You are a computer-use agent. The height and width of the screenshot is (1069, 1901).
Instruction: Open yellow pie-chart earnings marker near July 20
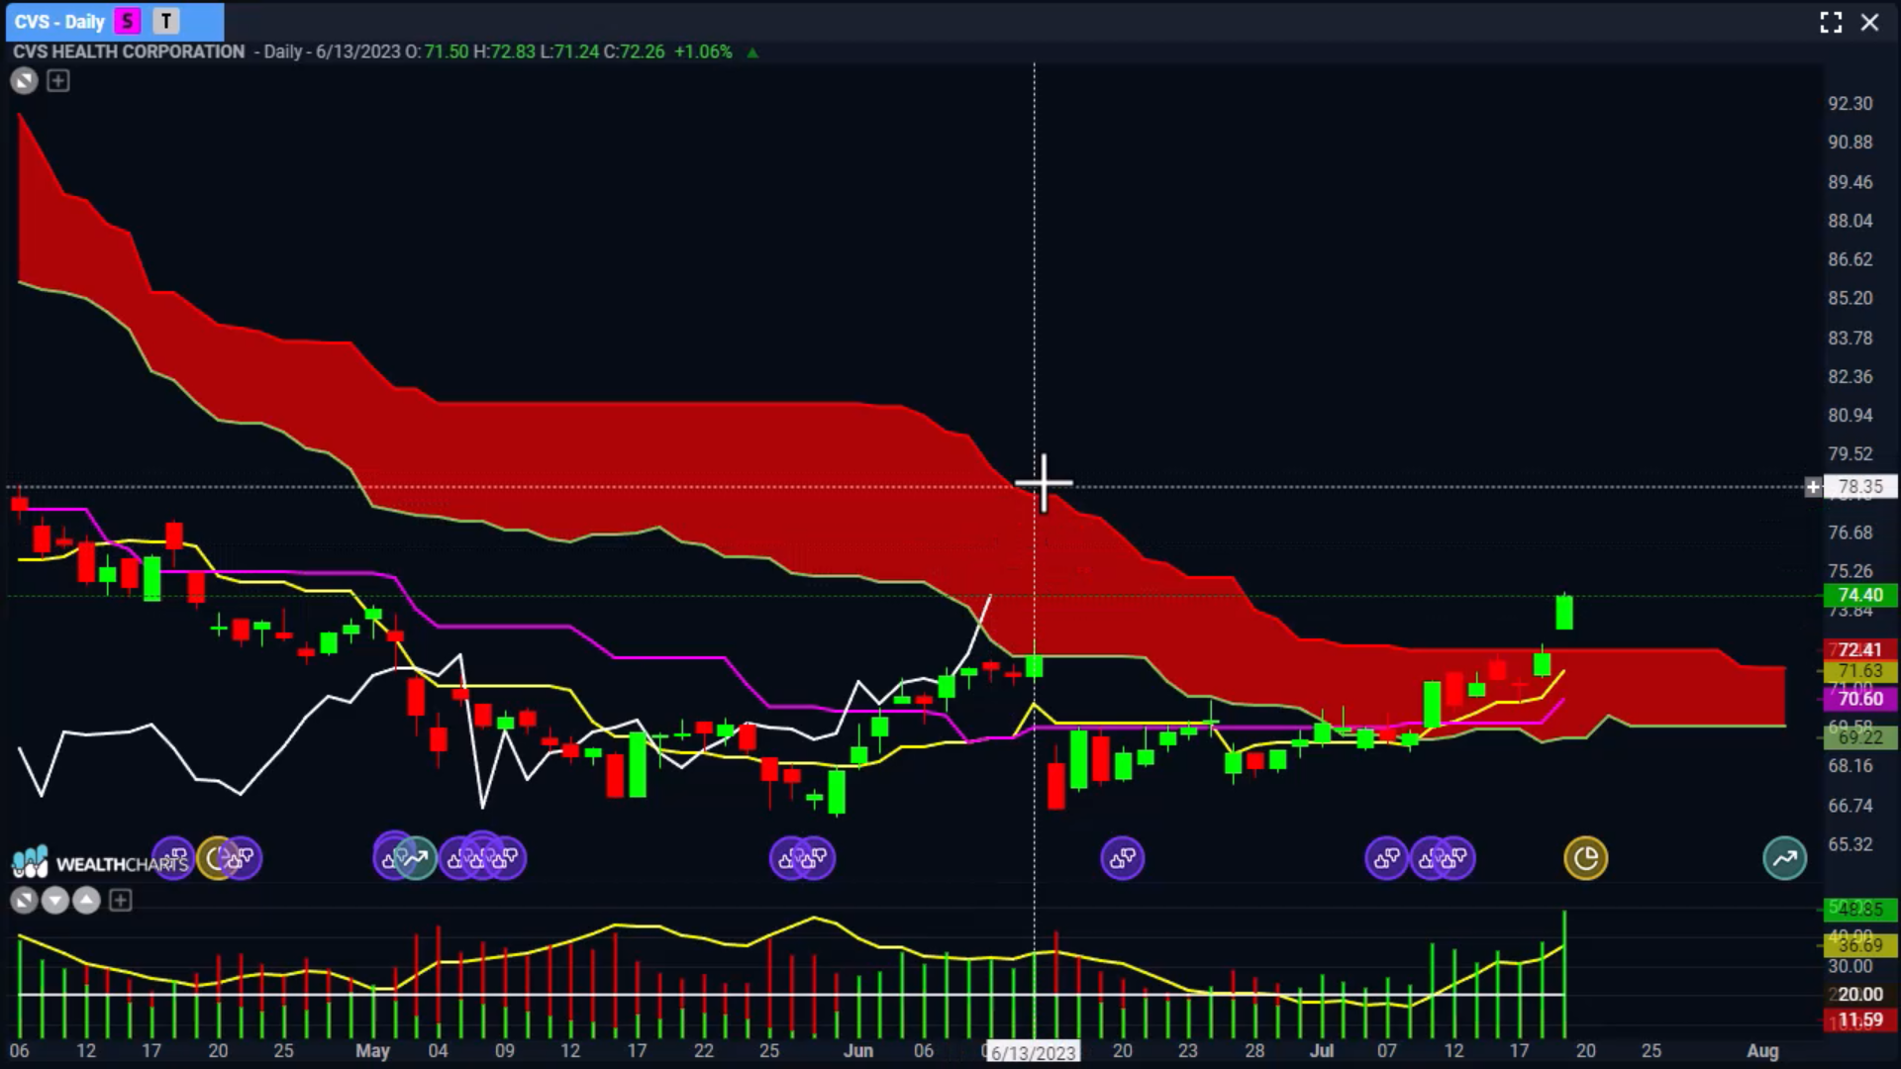coord(1585,858)
